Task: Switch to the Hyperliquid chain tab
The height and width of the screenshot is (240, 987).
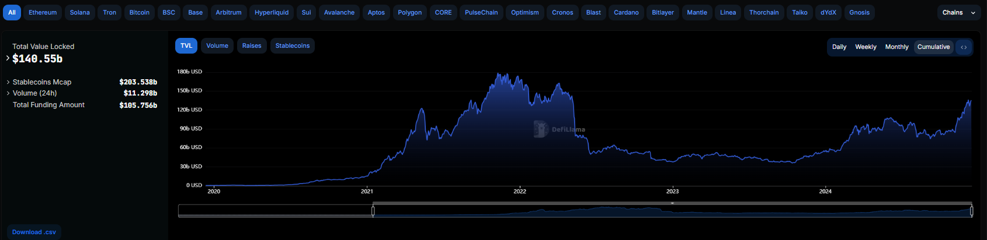Action: [x=272, y=12]
